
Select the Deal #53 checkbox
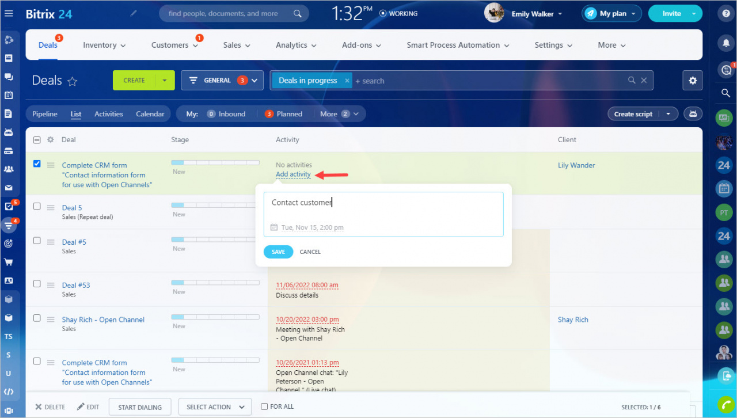pyautogui.click(x=37, y=284)
